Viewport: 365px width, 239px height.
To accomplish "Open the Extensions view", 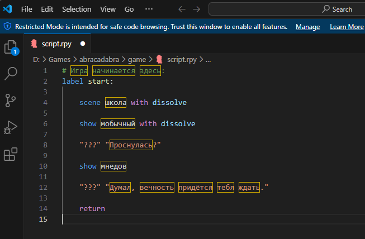I will coord(11,154).
